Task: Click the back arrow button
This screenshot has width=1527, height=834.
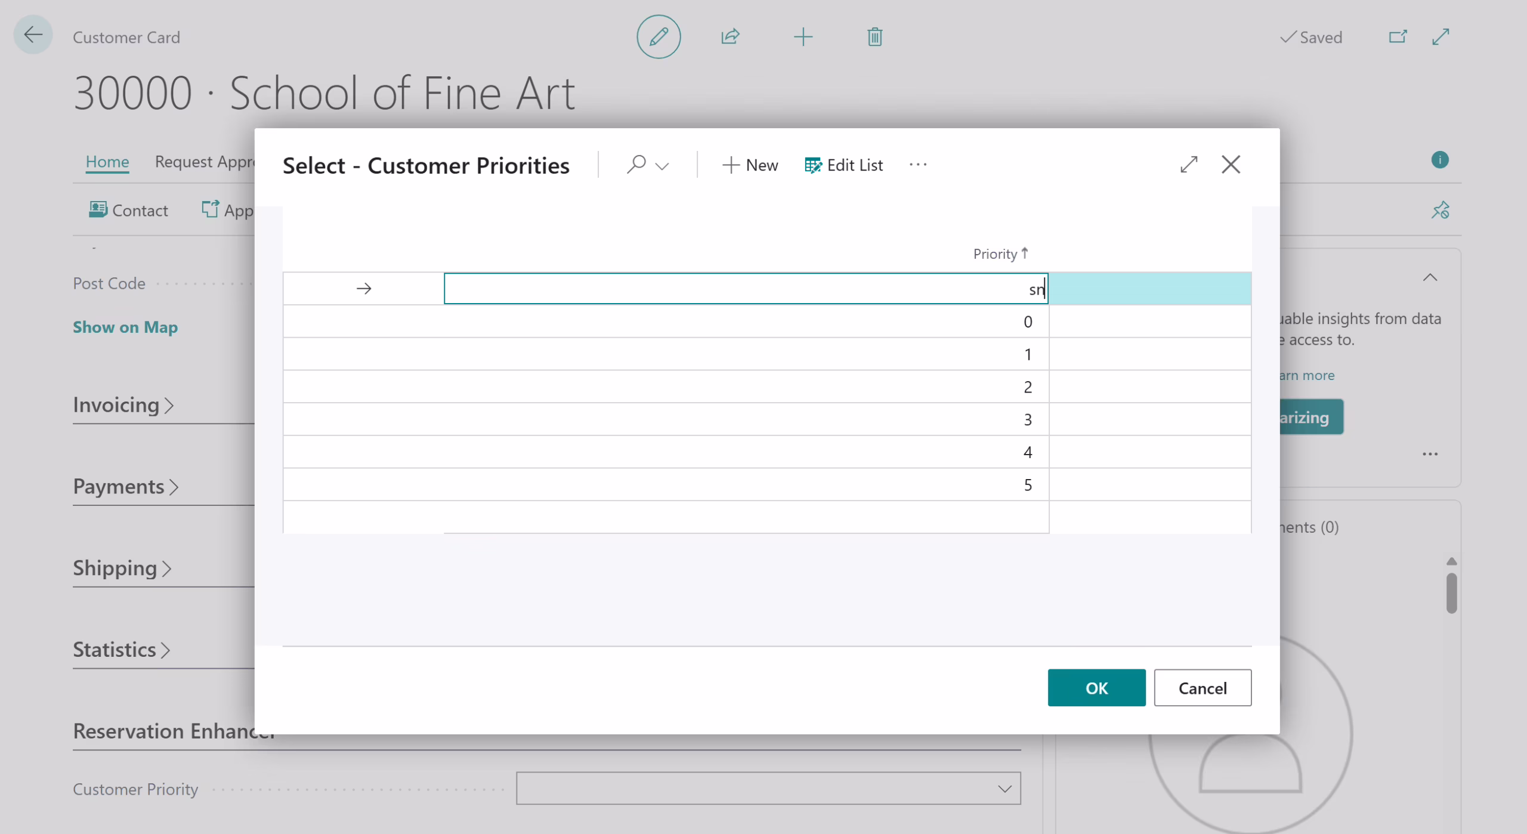Action: [x=33, y=35]
